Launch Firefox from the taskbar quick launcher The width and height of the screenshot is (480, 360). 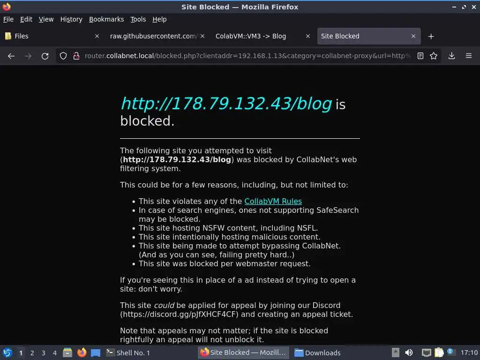82,352
